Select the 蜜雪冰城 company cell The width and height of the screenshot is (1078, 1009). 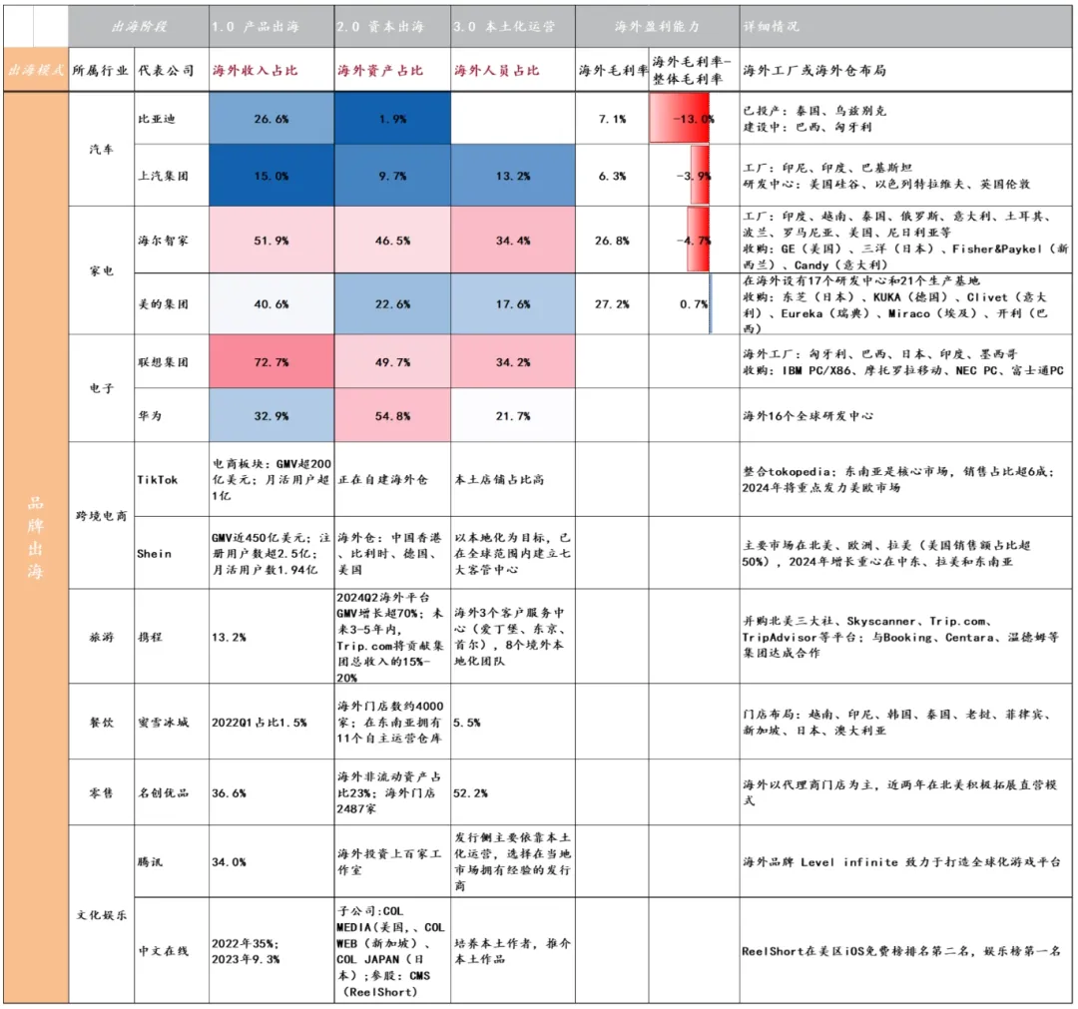click(x=172, y=722)
